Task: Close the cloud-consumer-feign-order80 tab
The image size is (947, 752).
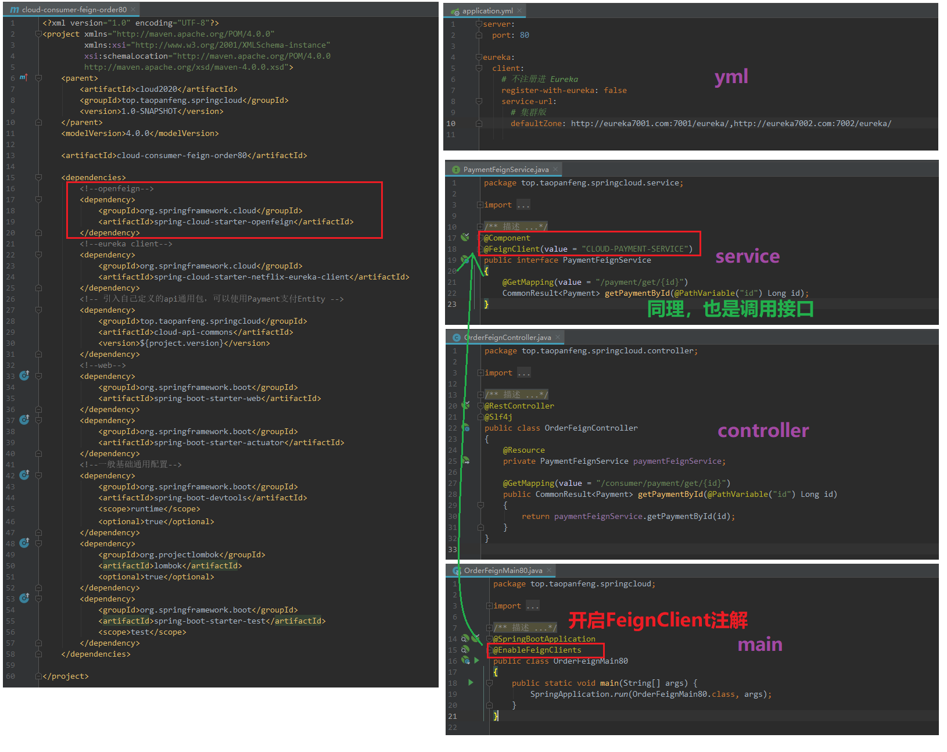Action: (133, 9)
